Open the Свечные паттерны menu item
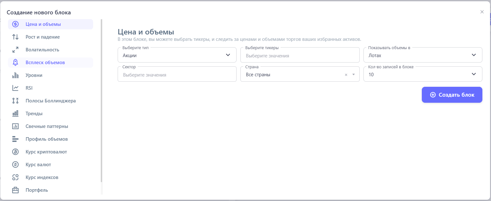This screenshot has width=491, height=201. pyautogui.click(x=47, y=126)
